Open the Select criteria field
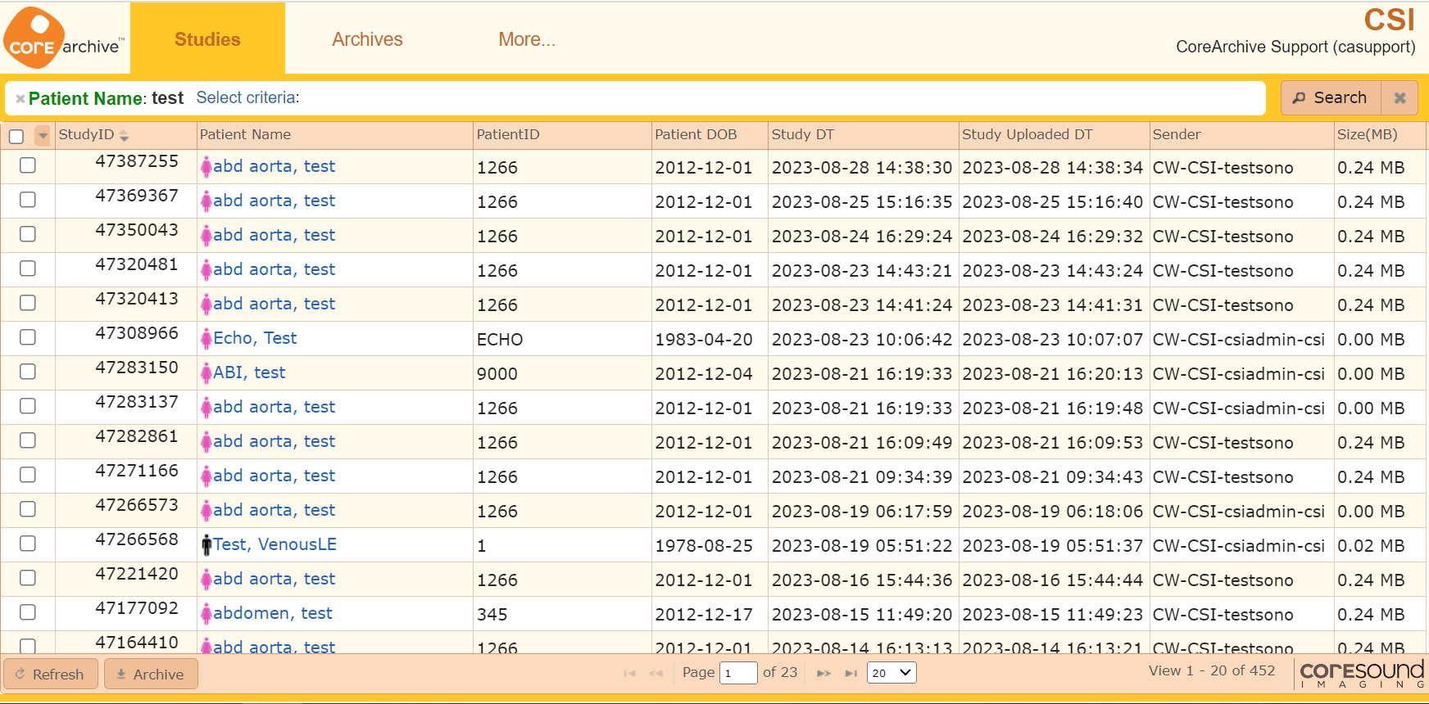 (x=248, y=98)
